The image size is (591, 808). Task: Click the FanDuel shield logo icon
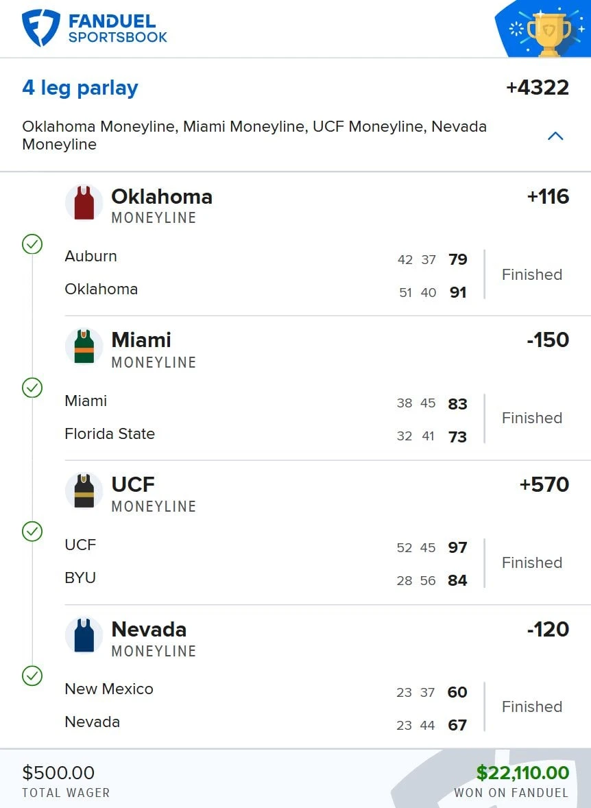(40, 28)
